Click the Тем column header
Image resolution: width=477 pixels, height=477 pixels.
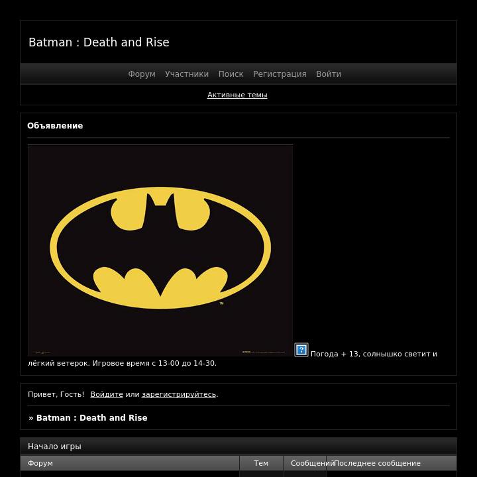(261, 463)
